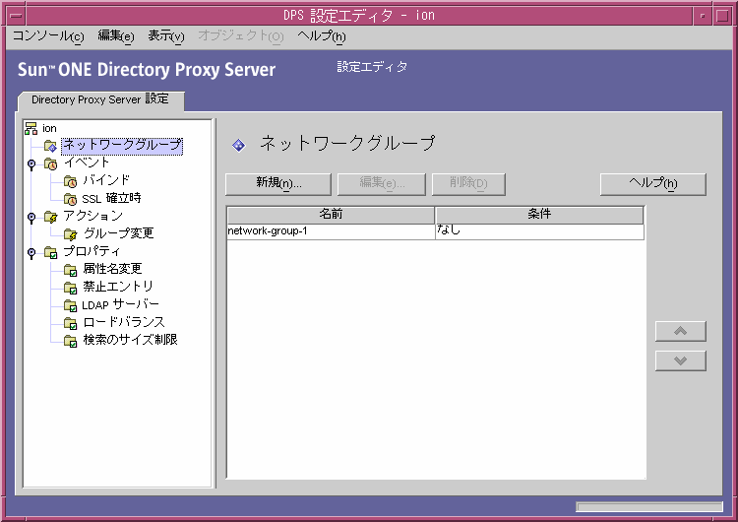Click the 名前 column header
This screenshot has width=738, height=522.
pos(331,215)
